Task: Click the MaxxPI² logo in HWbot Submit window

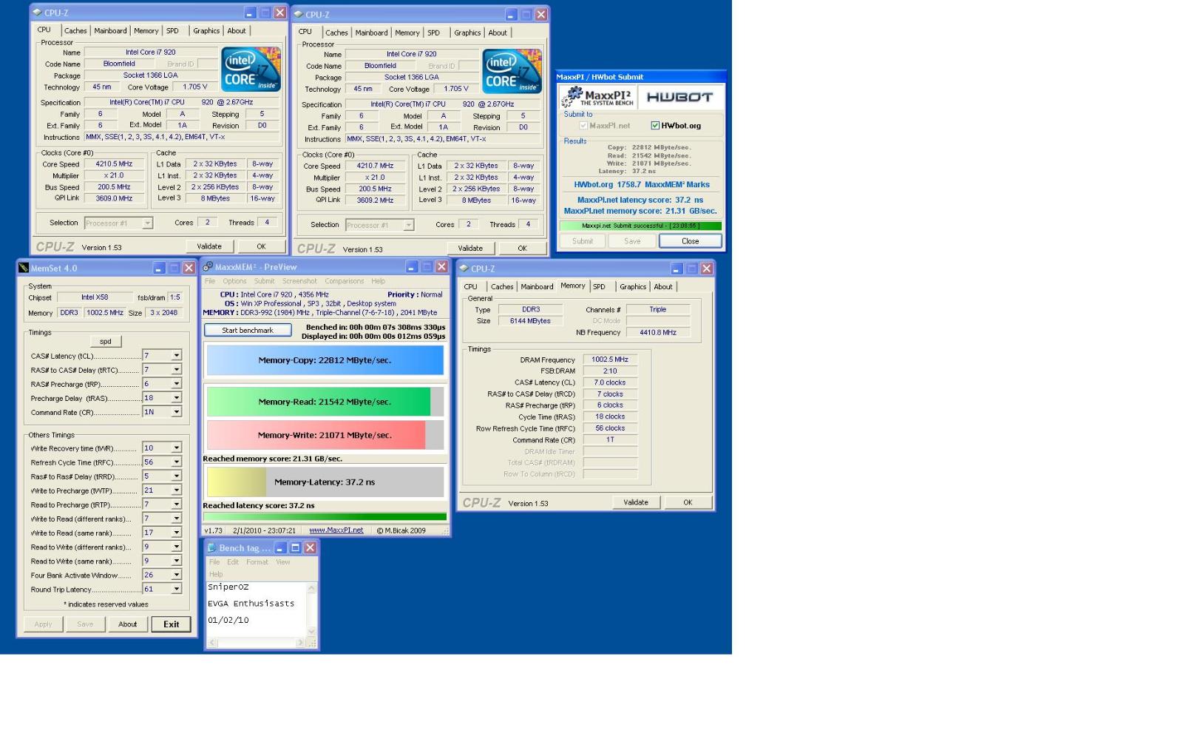Action: point(597,97)
